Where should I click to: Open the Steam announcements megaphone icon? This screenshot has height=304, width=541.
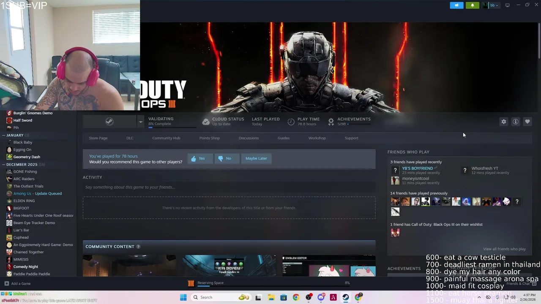pyautogui.click(x=456, y=5)
